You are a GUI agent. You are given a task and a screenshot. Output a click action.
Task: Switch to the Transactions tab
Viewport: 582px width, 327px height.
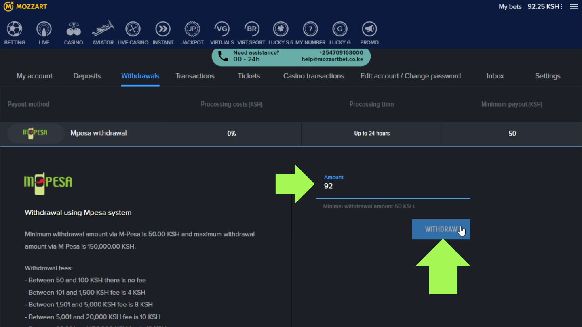pyautogui.click(x=195, y=76)
